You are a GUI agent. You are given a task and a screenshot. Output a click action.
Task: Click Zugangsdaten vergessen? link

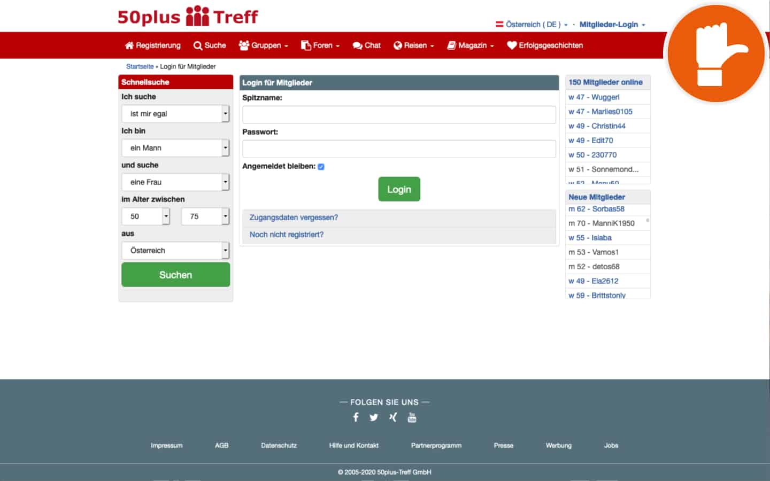(x=294, y=218)
